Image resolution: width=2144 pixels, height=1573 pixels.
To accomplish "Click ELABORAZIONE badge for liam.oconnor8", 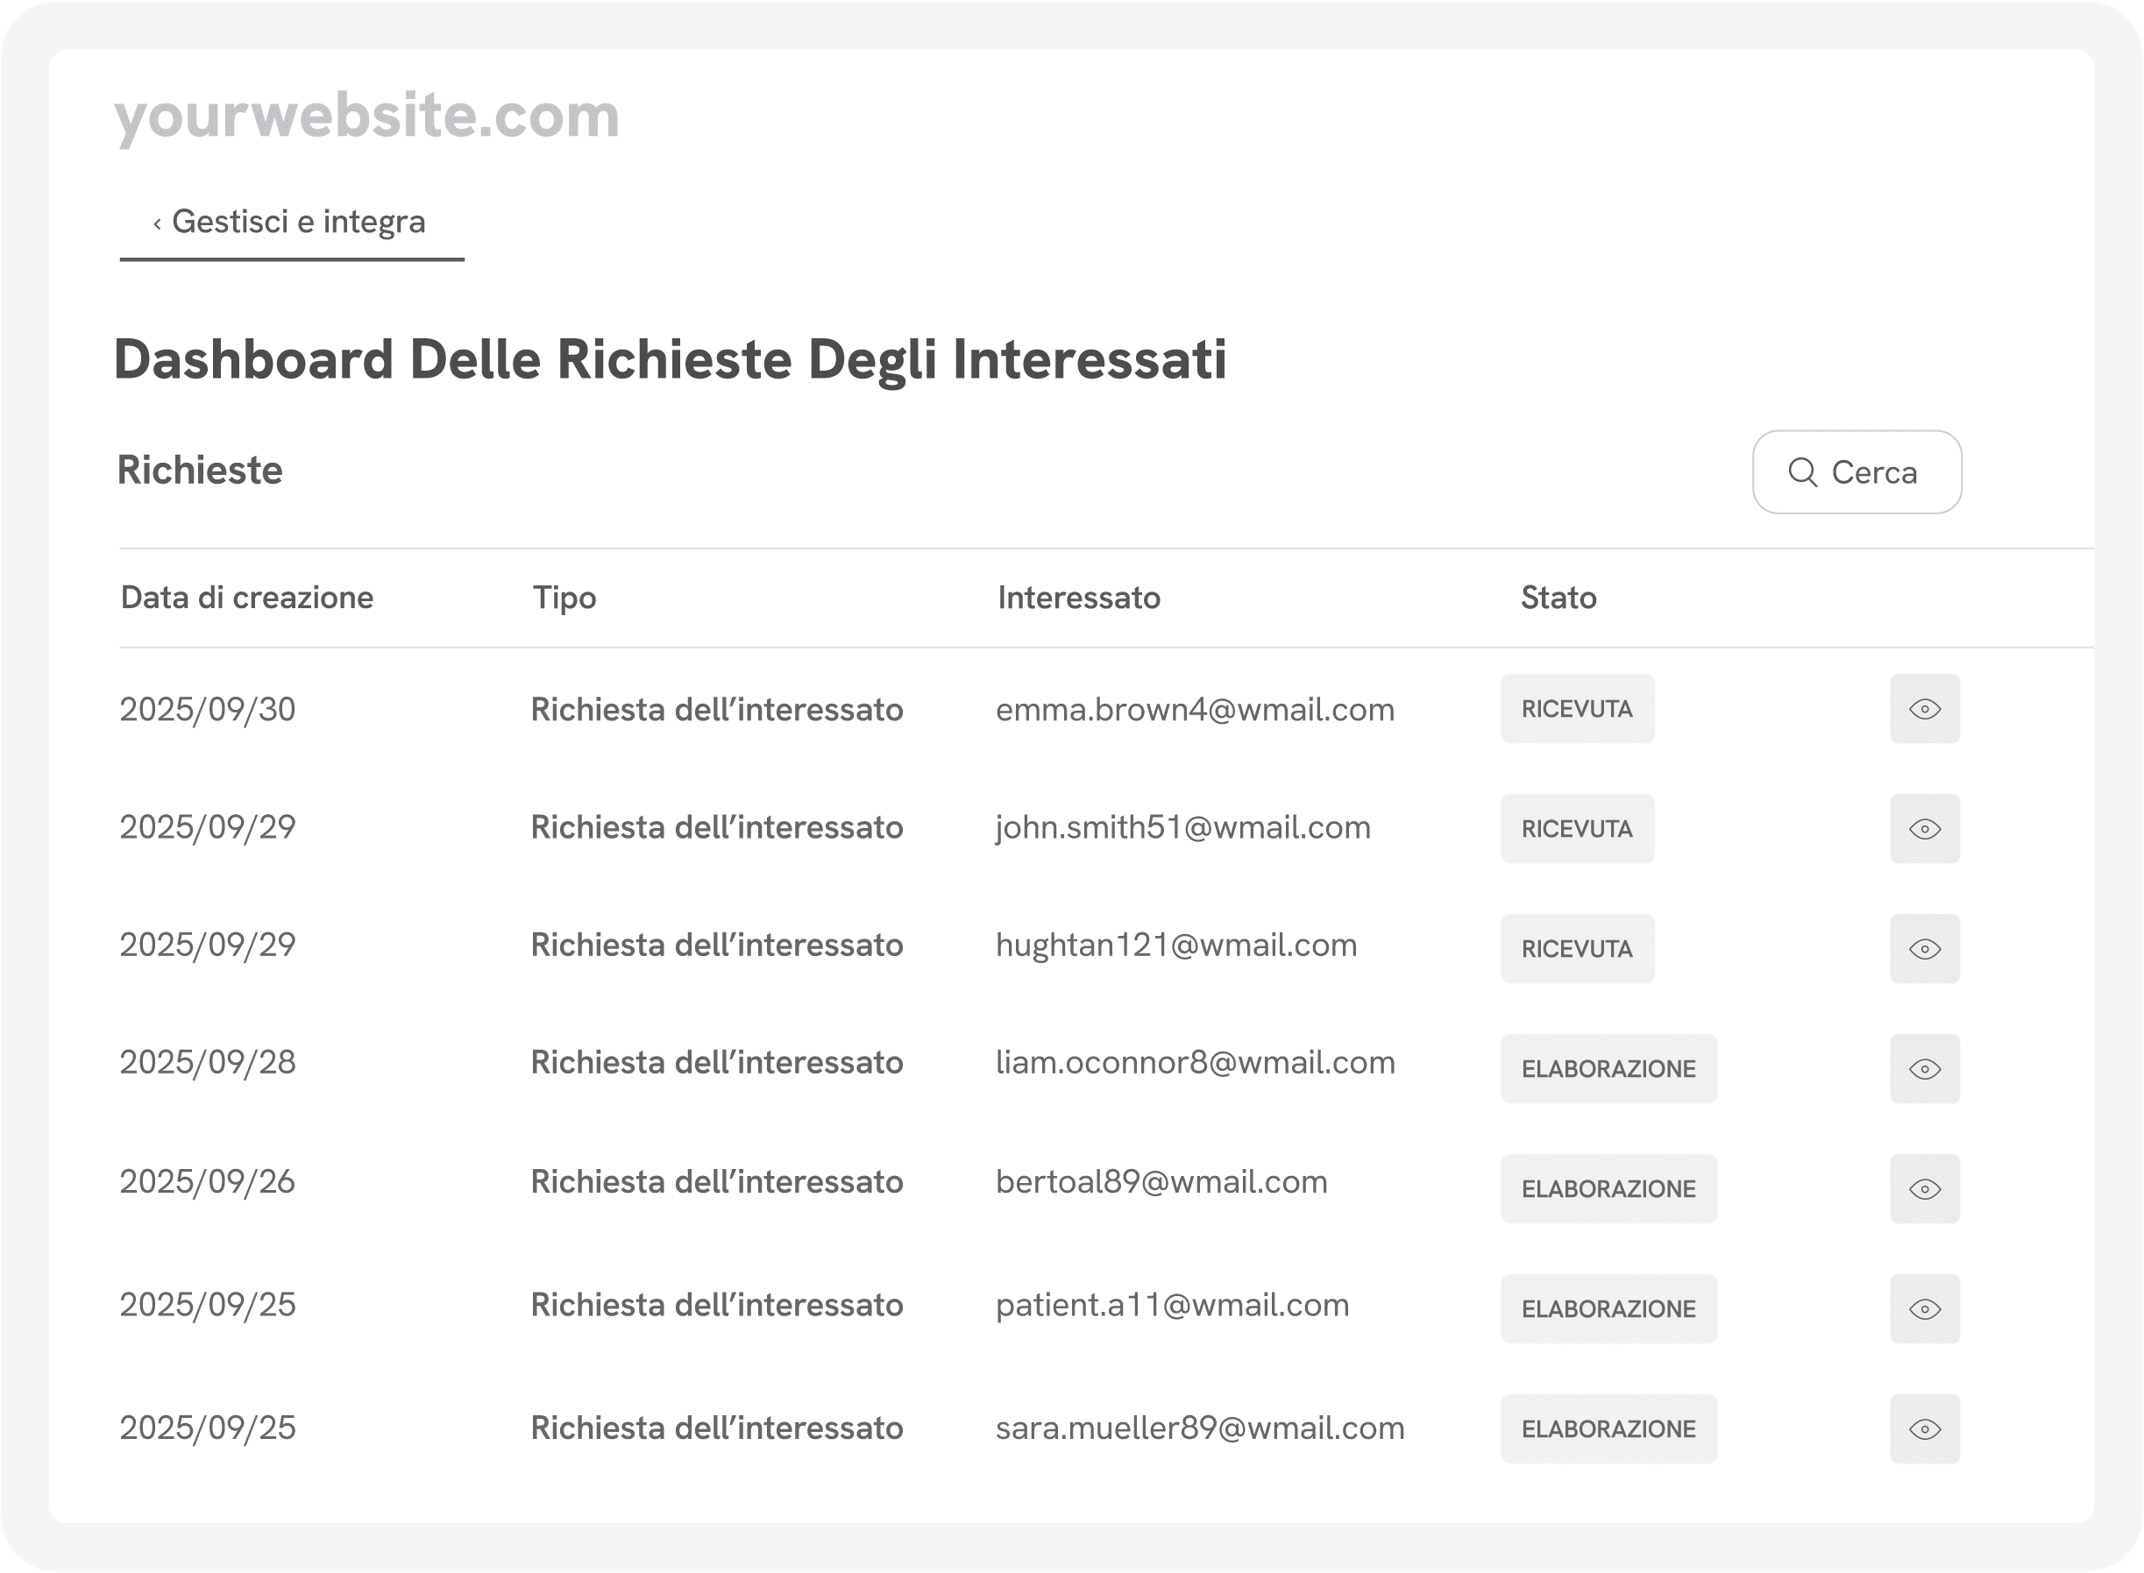I will coord(1608,1069).
